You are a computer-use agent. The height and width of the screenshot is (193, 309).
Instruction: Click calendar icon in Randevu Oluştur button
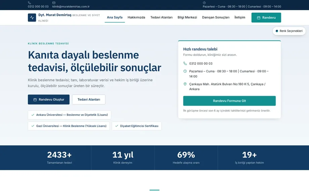pyautogui.click(x=35, y=100)
